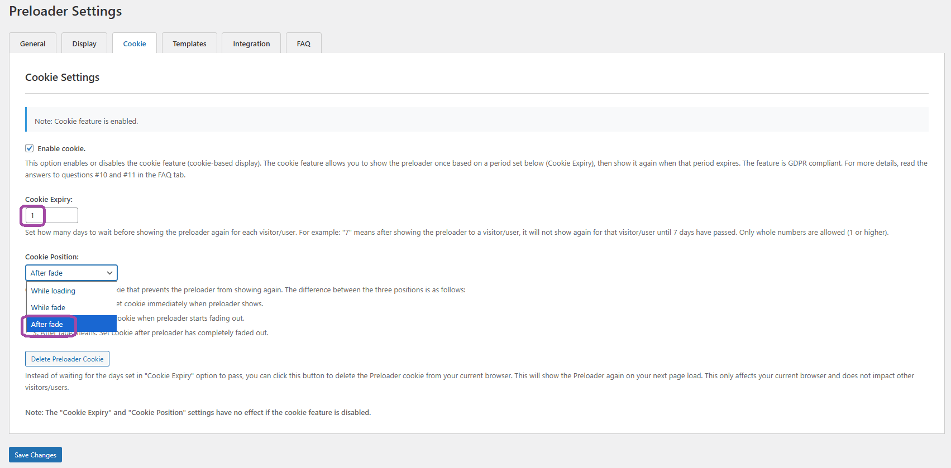Open the Display tab

[84, 44]
